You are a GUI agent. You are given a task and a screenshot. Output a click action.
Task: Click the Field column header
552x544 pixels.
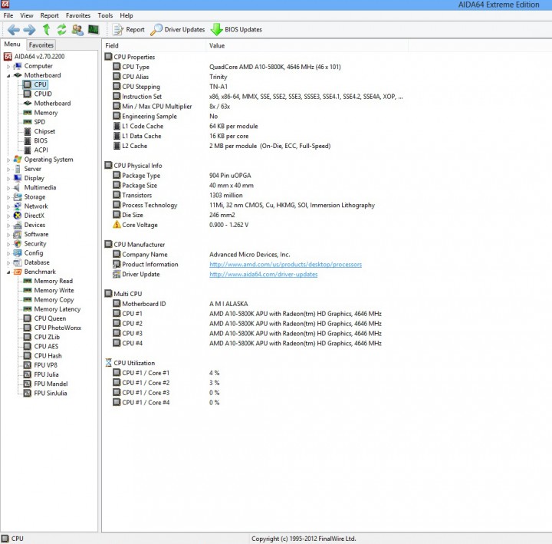click(x=154, y=45)
